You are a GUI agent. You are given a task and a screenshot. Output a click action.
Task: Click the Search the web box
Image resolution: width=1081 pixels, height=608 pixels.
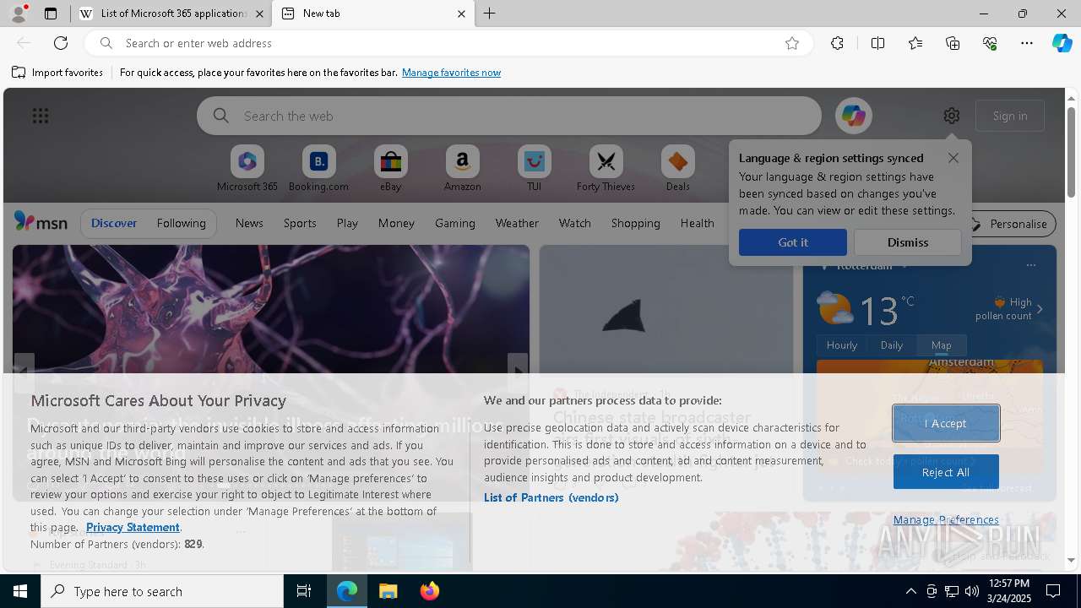click(509, 116)
